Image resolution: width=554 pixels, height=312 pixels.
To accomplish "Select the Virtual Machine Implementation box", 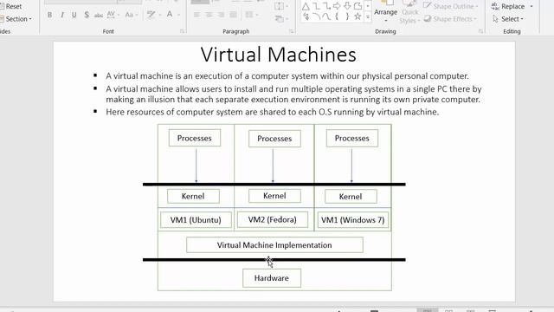I will (x=274, y=245).
